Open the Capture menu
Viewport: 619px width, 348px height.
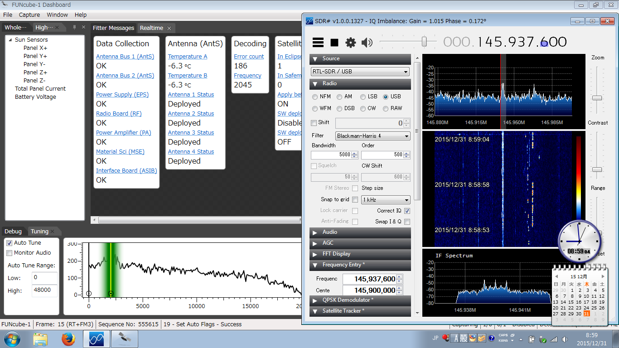[x=29, y=14]
